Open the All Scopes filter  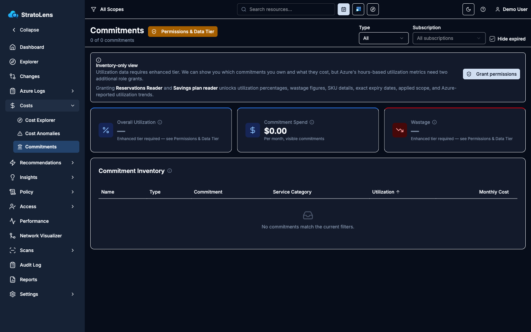[107, 9]
